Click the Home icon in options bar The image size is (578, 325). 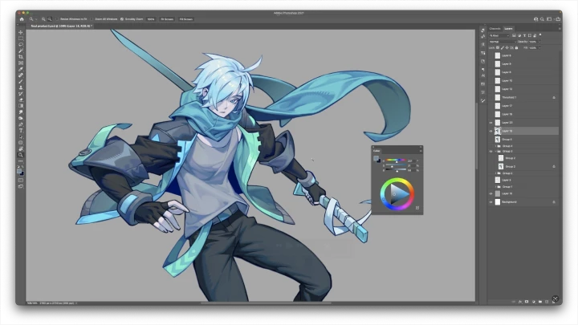(22, 18)
